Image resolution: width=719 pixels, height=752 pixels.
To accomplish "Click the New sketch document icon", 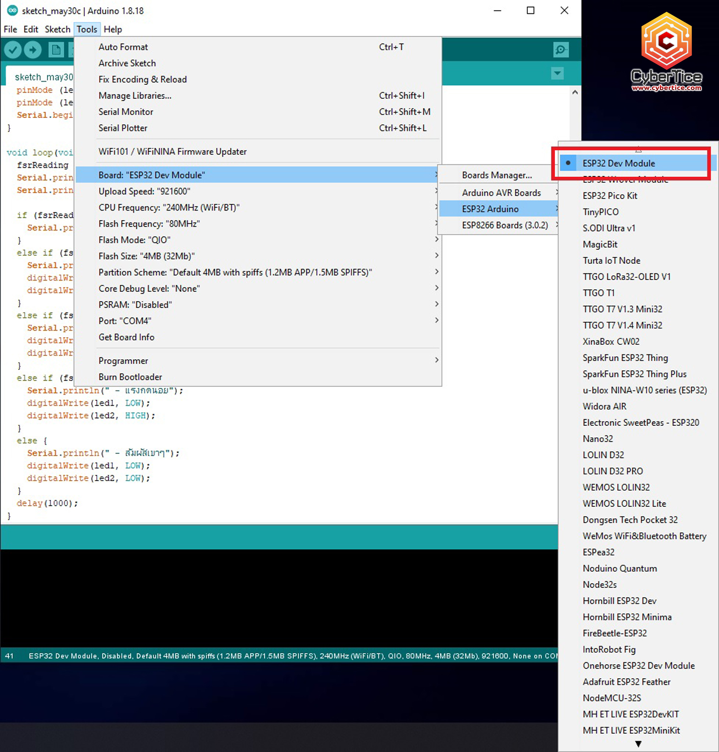I will coord(56,49).
